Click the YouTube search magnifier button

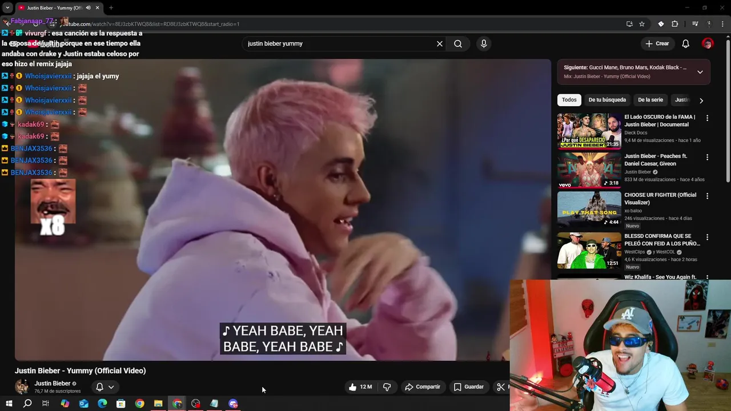pos(458,44)
